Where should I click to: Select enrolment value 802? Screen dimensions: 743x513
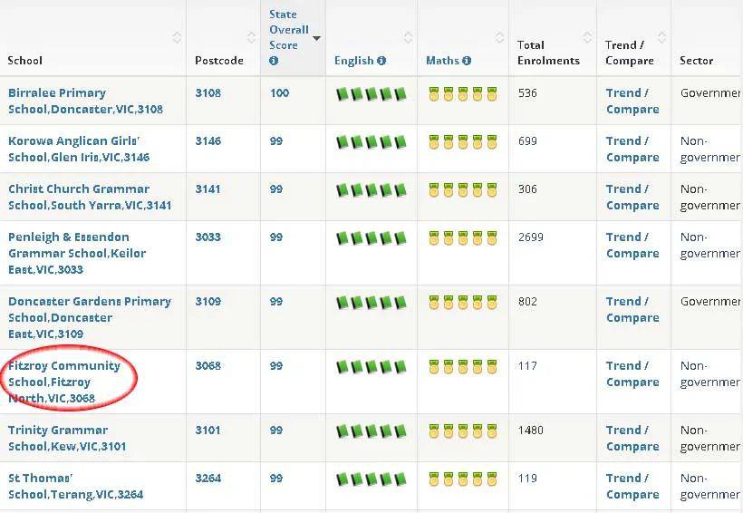527,302
